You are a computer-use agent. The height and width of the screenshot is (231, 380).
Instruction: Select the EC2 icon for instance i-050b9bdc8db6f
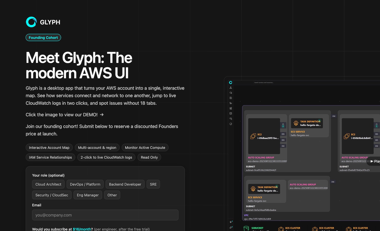tap(347, 136)
